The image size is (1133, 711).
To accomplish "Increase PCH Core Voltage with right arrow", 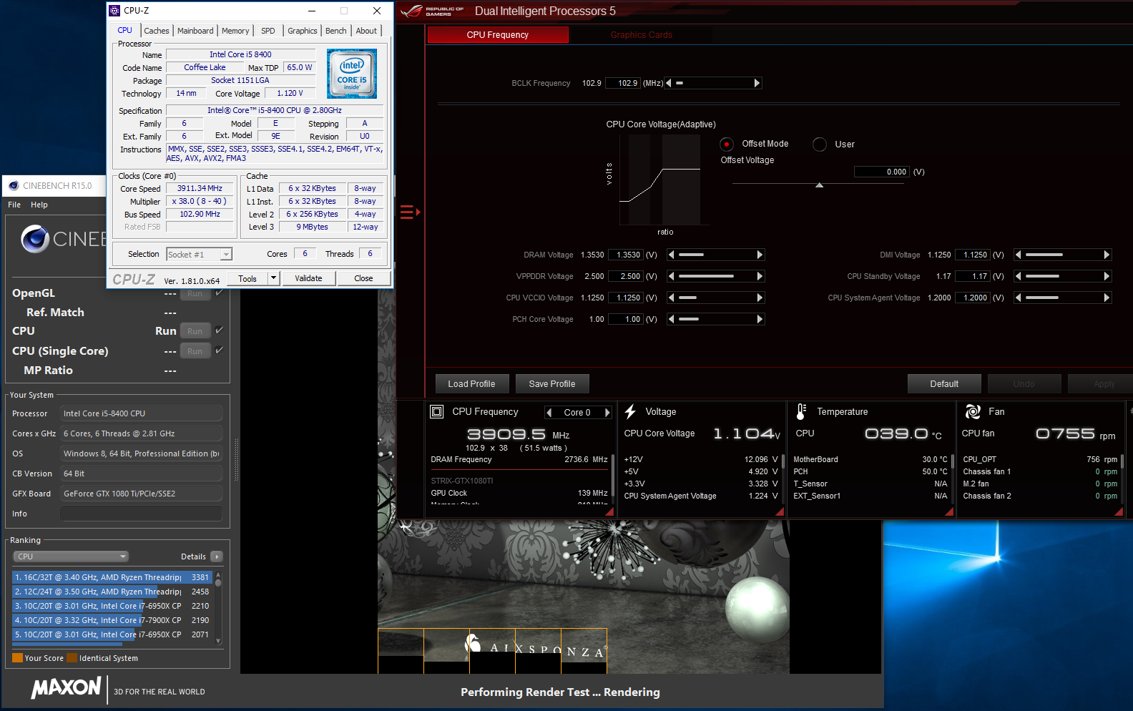I will pos(760,319).
